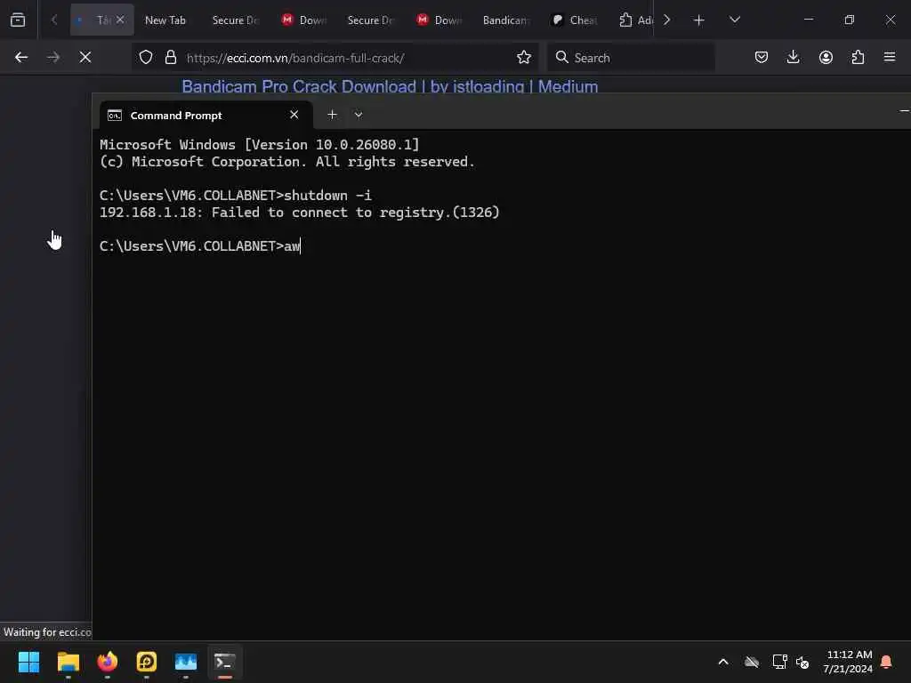The image size is (911, 683).
Task: Open the Firefox hamburger application menu
Action: click(x=890, y=58)
